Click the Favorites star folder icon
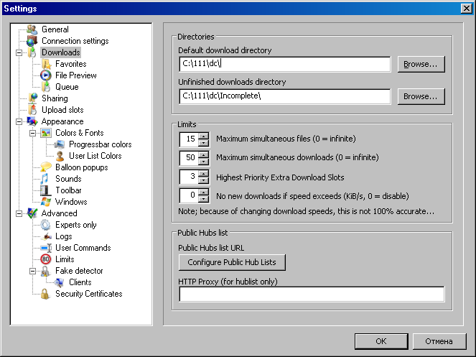 click(46, 64)
